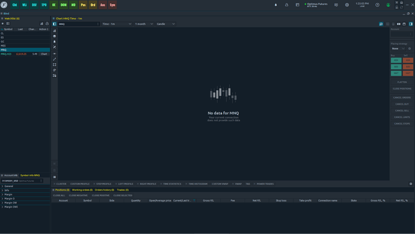Open the Symbols shortcut (Sym)
415x234 pixels.
click(x=112, y=5)
